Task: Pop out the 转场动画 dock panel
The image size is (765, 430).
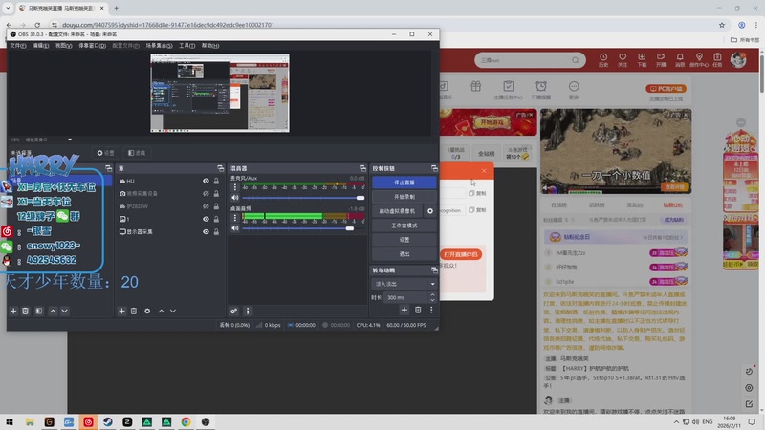Action: pos(434,270)
